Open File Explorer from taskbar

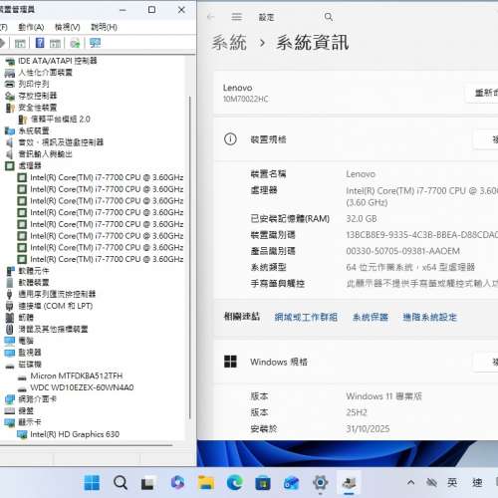pos(206,482)
